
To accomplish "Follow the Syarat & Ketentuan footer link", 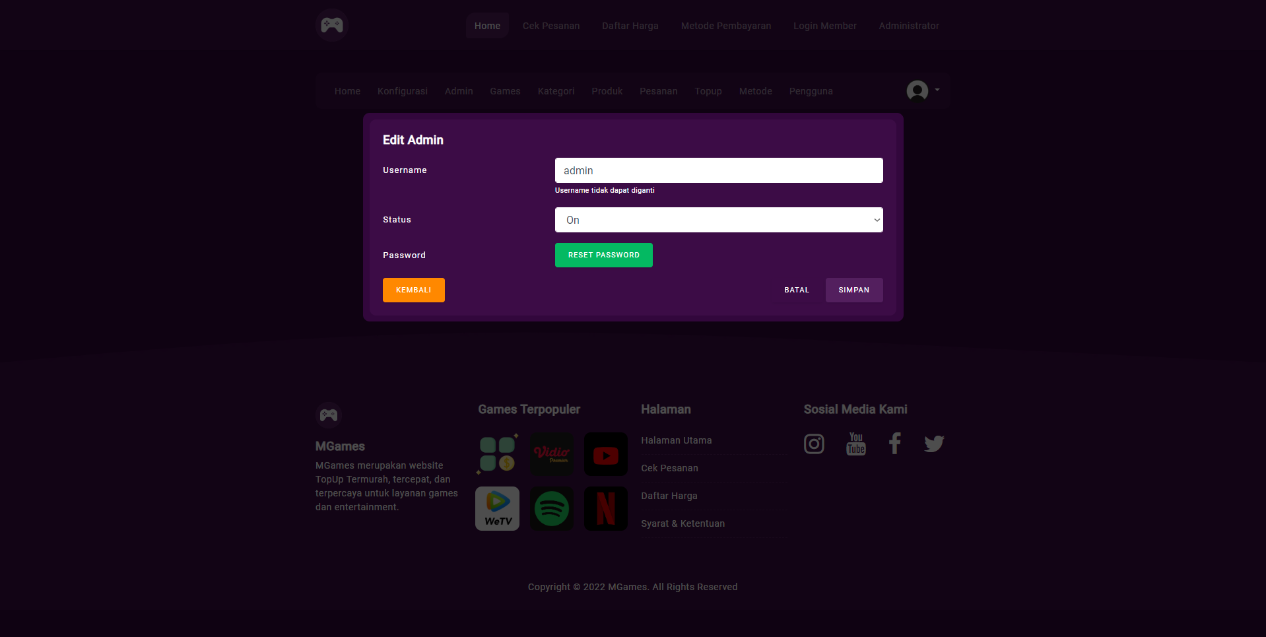I will point(683,523).
